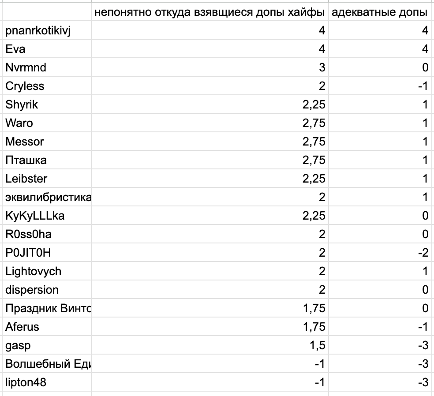Select the cell containing pnanrkotikivj
This screenshot has height=396, width=434.
pos(46,30)
